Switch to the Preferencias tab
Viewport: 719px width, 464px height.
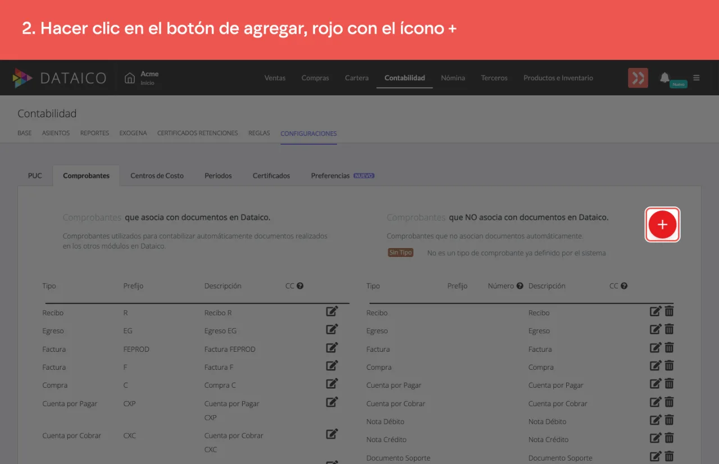pyautogui.click(x=342, y=176)
